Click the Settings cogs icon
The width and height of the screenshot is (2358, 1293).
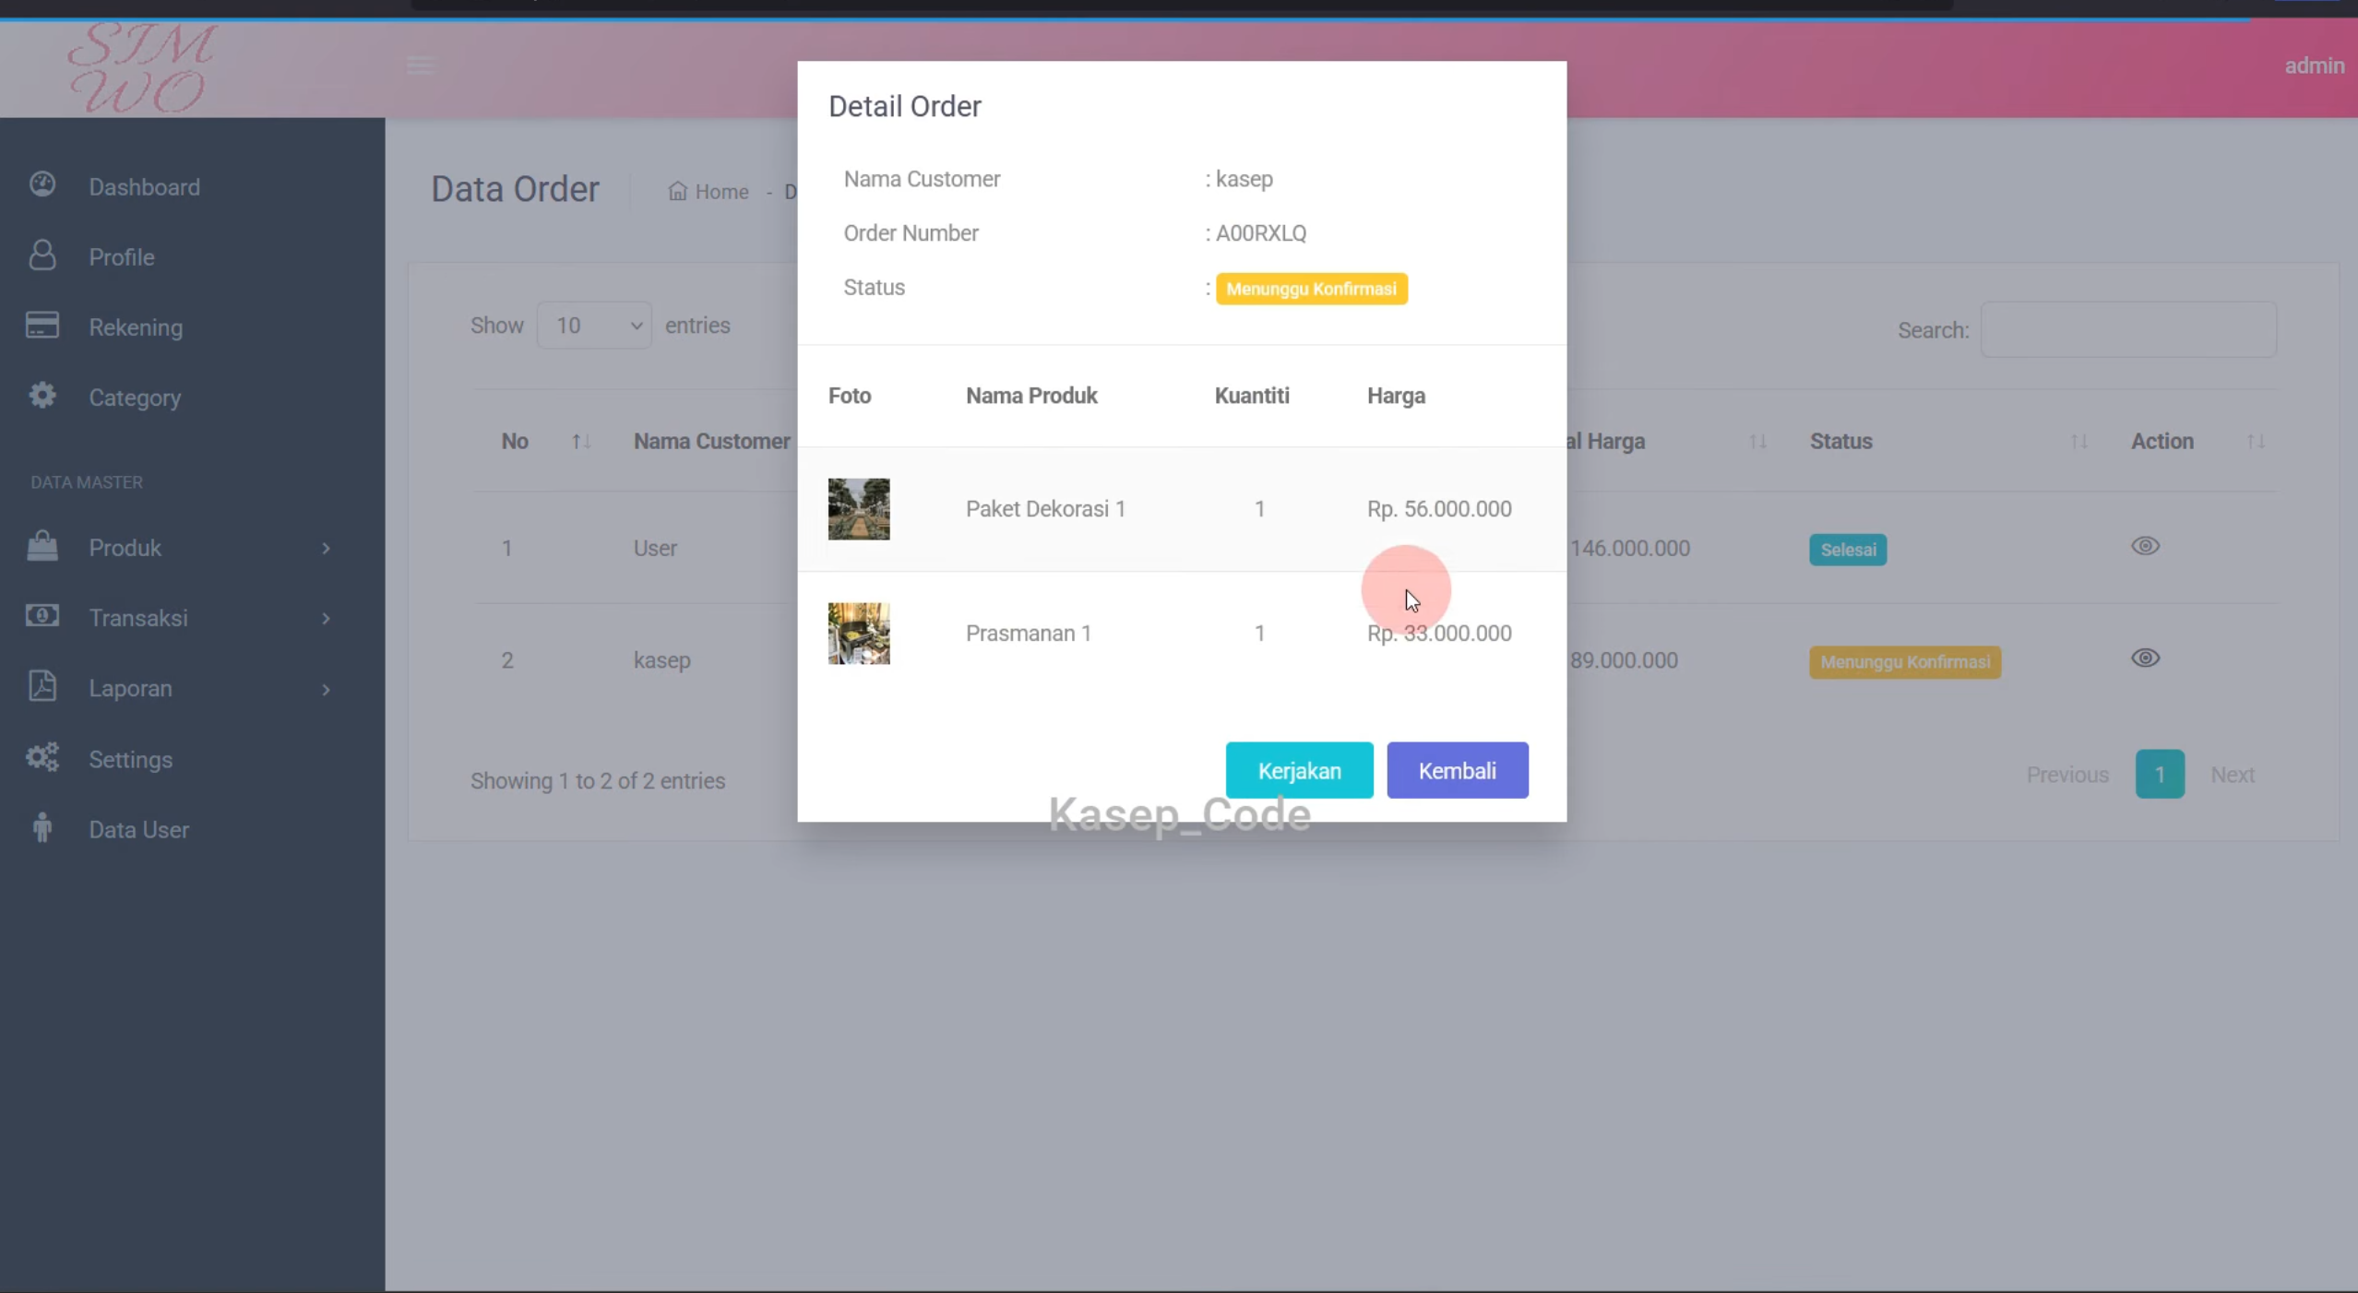pos(42,757)
